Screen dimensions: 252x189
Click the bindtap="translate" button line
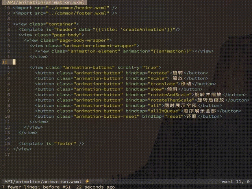tap(126, 84)
